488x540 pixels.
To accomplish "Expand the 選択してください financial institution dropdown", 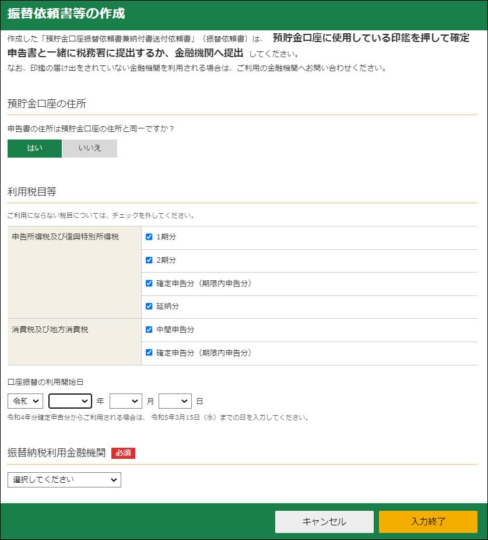I will click(x=64, y=480).
